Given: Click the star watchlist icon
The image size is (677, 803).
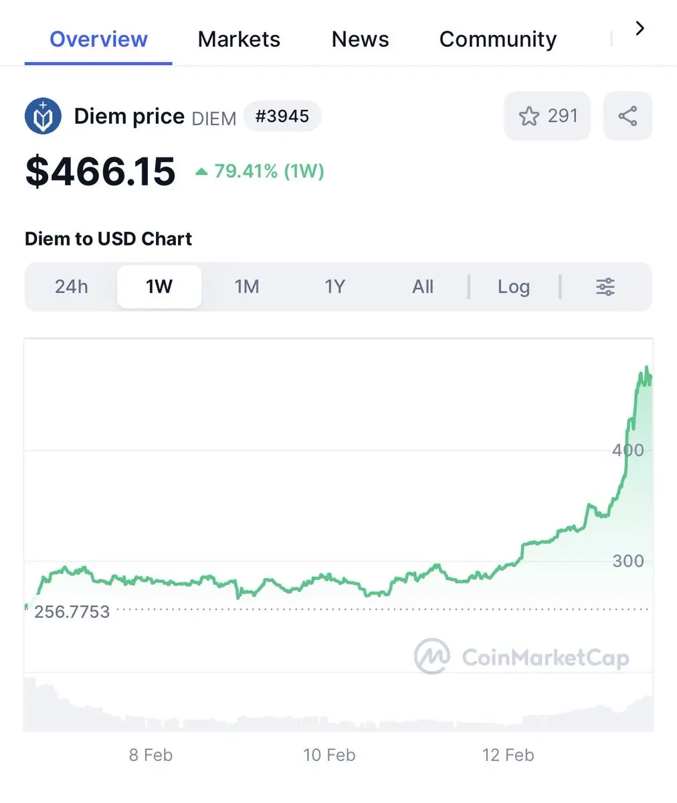Looking at the screenshot, I should pos(528,116).
